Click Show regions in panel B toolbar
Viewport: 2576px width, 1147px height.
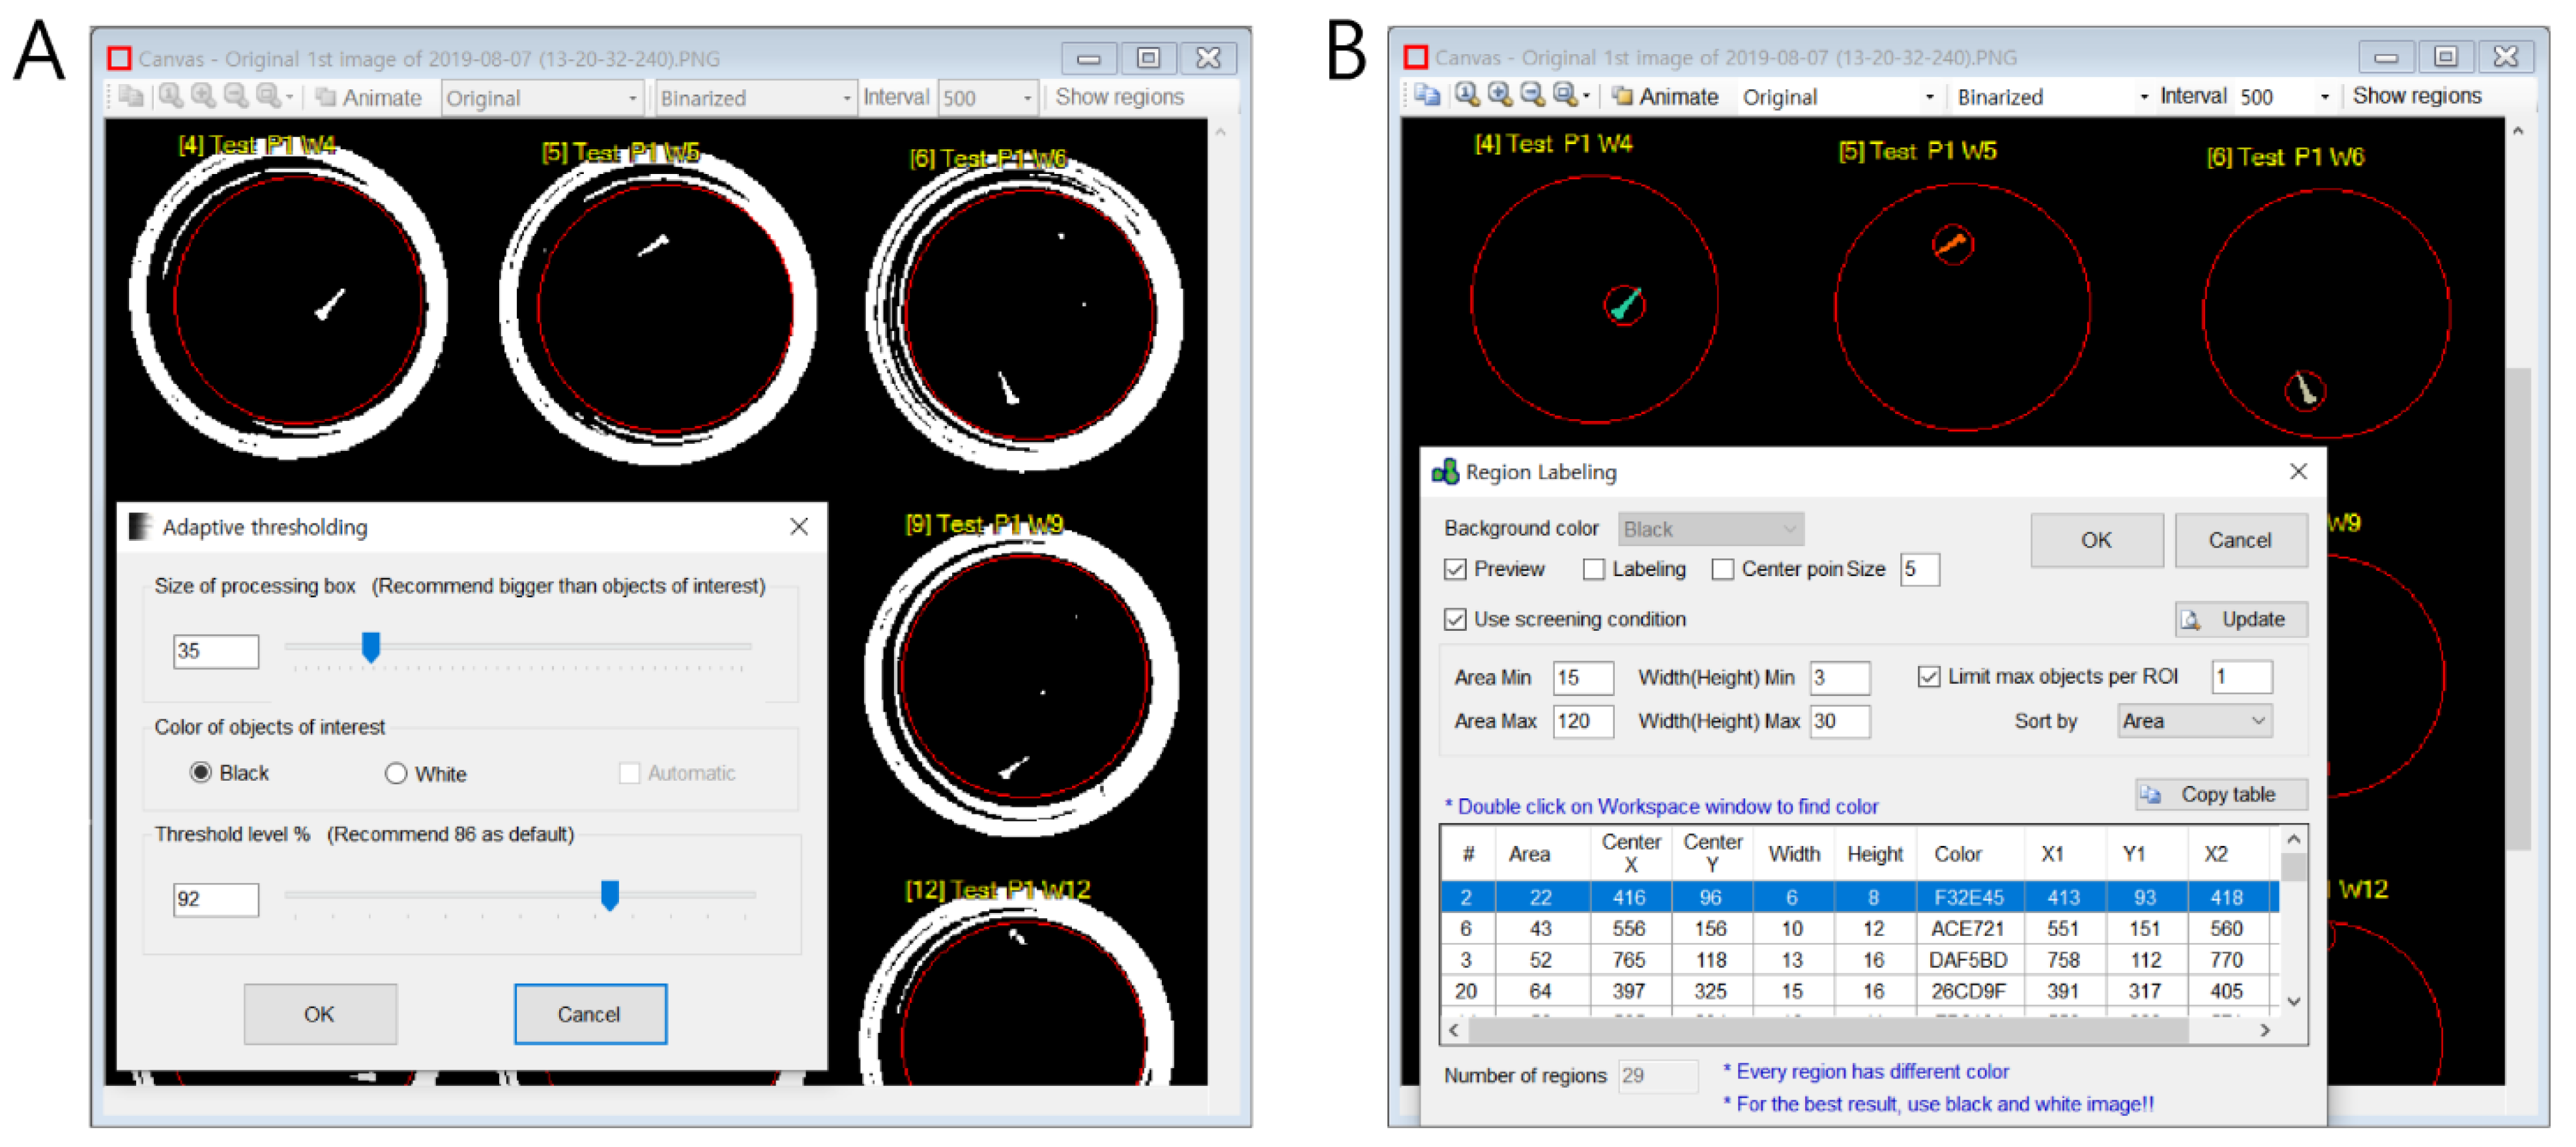click(x=2416, y=96)
